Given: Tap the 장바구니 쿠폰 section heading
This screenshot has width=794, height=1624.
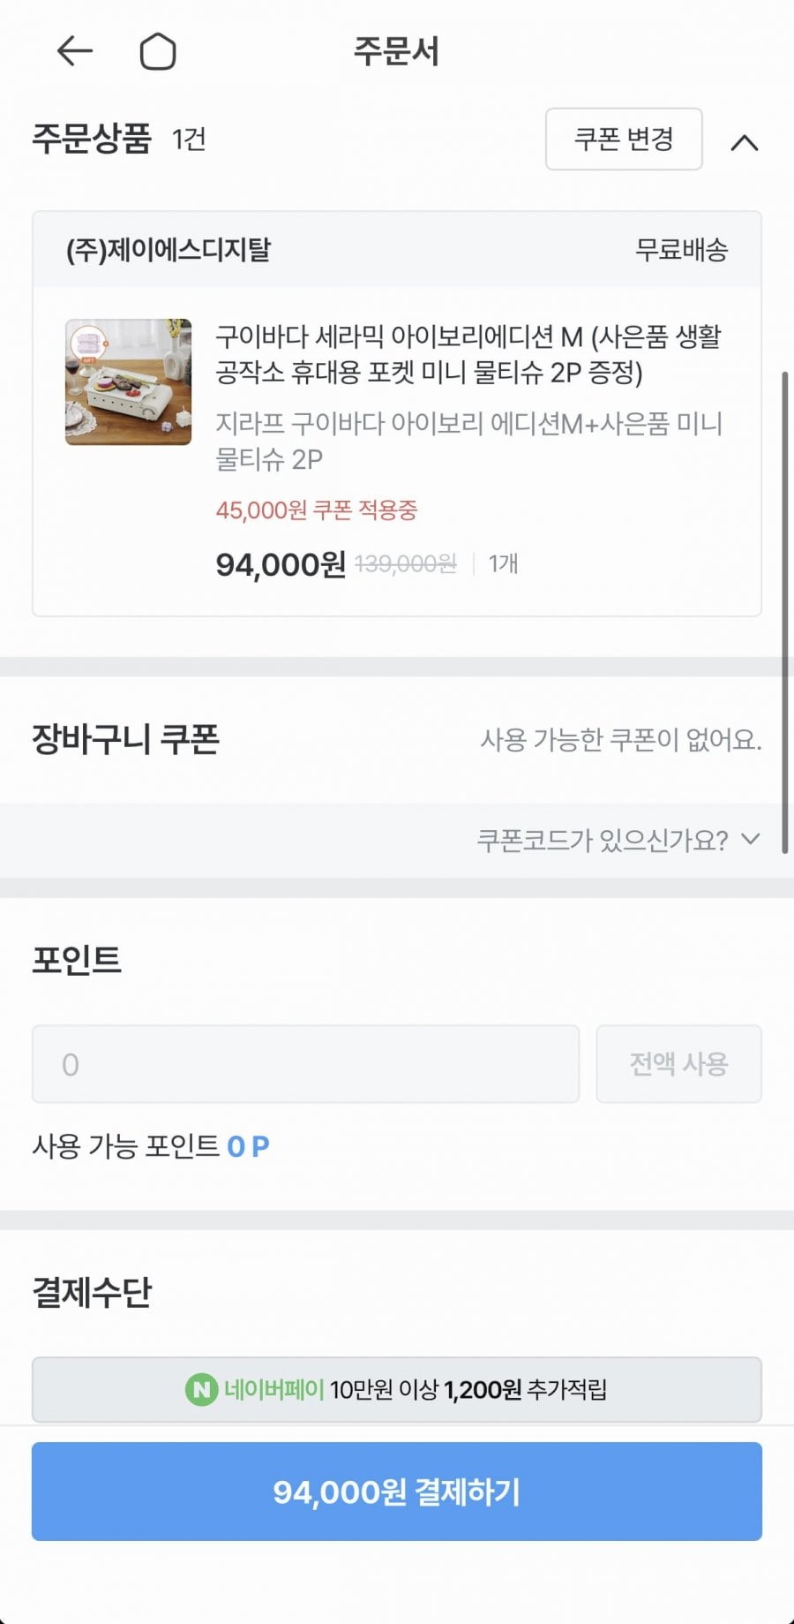Looking at the screenshot, I should click(x=125, y=739).
